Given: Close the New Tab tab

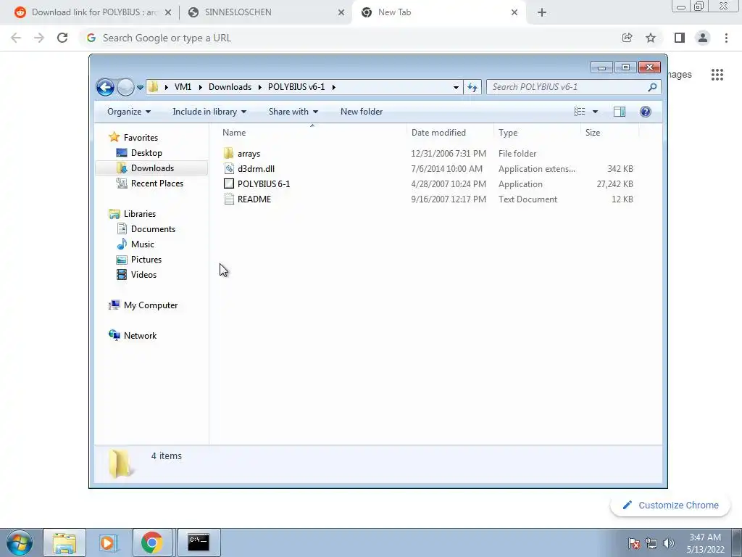Looking at the screenshot, I should (x=514, y=12).
